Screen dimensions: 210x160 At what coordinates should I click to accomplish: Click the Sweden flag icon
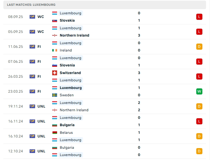tap(55, 95)
